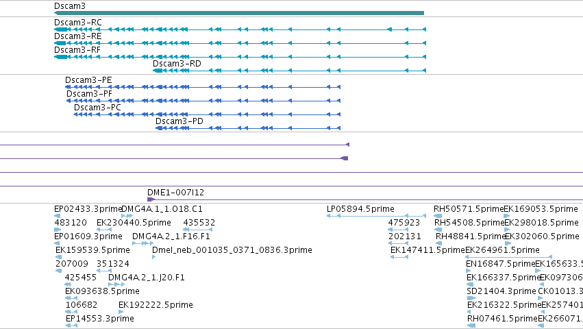Click the EK147411.5prime feature label

coord(427,250)
